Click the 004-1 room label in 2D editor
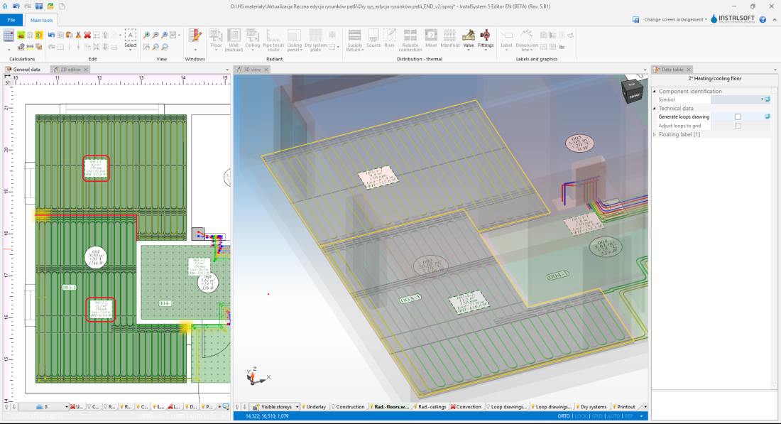 click(x=165, y=303)
